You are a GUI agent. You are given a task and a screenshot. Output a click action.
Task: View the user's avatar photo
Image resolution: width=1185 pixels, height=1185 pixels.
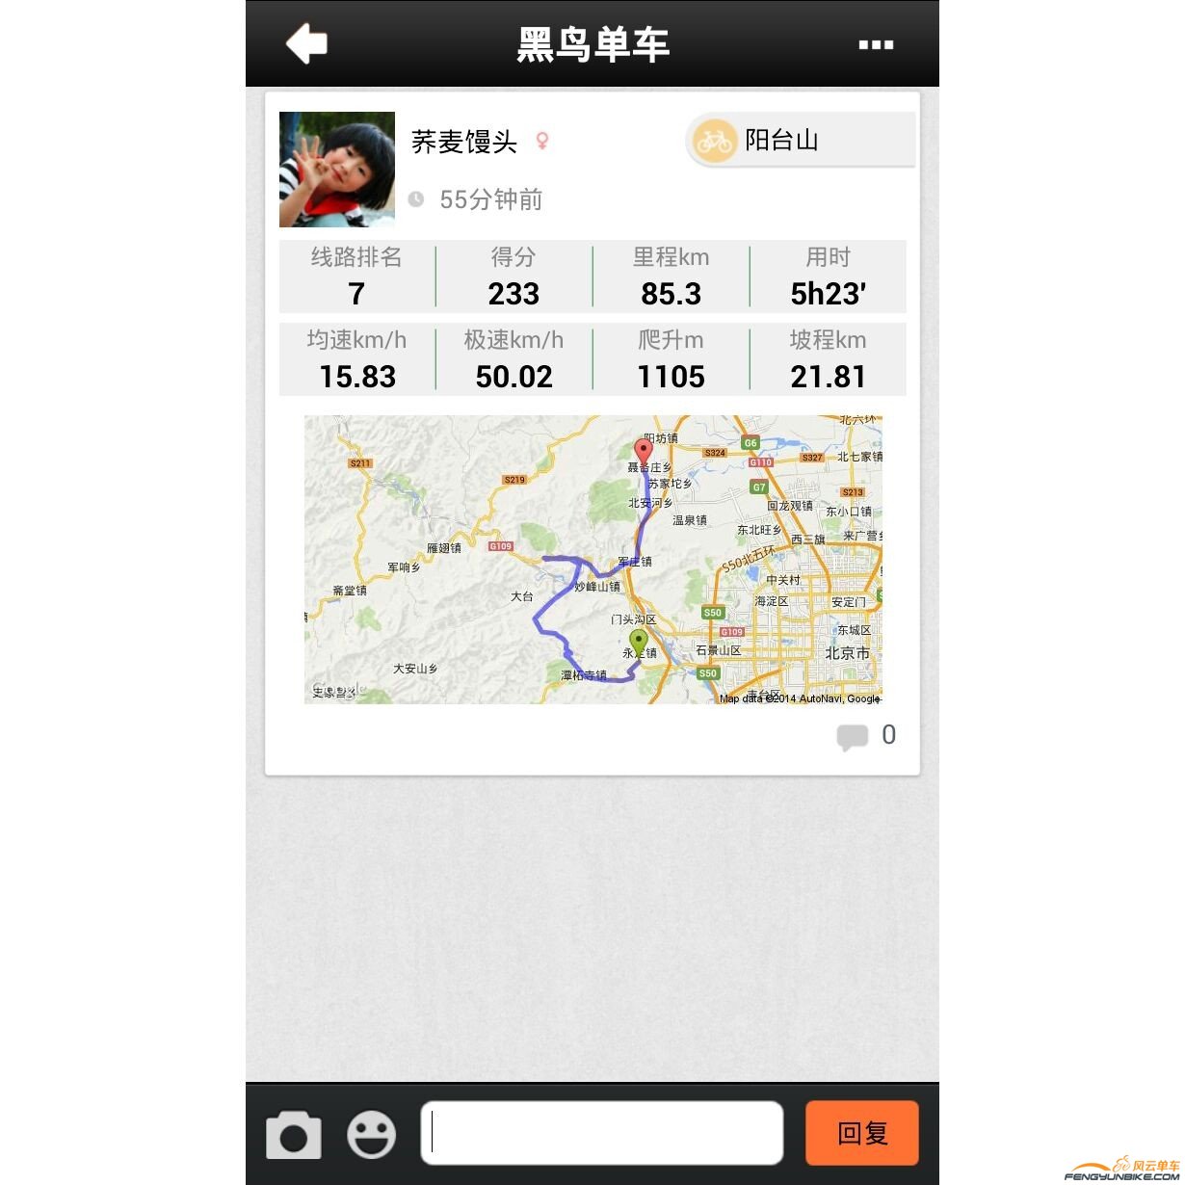(337, 170)
